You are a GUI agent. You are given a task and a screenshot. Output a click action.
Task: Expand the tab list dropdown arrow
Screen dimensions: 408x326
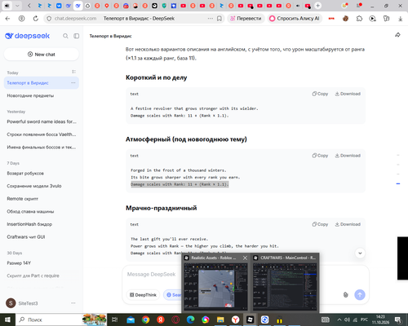tap(17, 6)
